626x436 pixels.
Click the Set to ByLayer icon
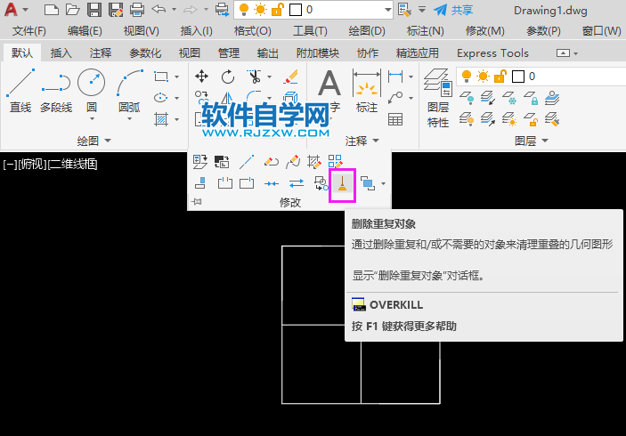tap(199, 162)
